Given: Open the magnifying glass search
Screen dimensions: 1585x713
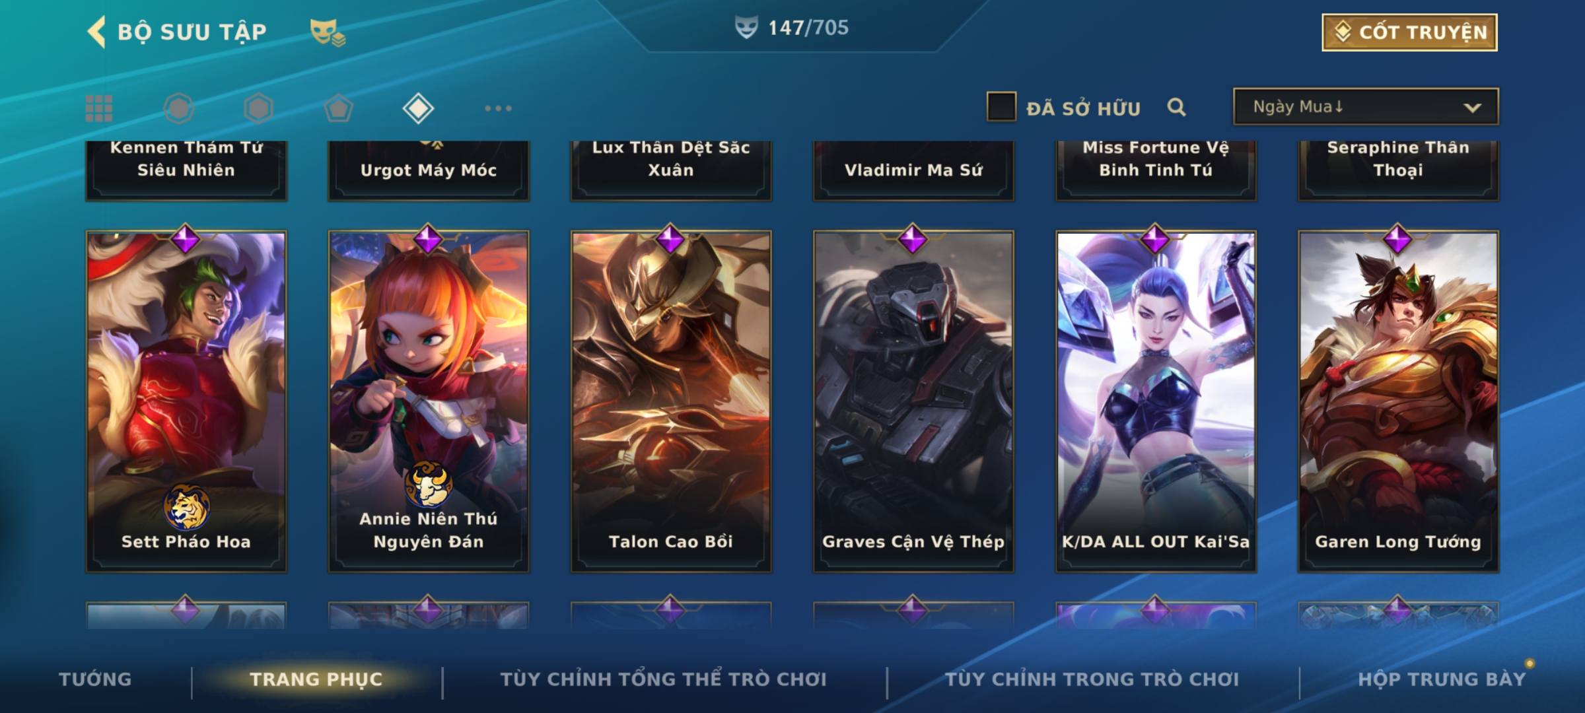Looking at the screenshot, I should pyautogui.click(x=1176, y=107).
